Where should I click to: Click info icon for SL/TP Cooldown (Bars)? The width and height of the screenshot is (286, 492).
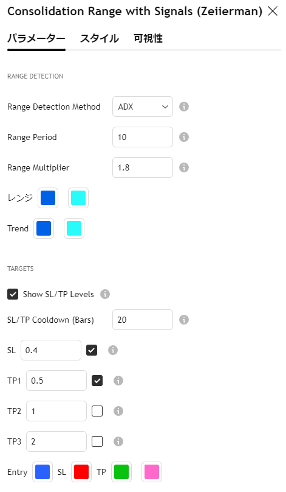[x=184, y=320]
